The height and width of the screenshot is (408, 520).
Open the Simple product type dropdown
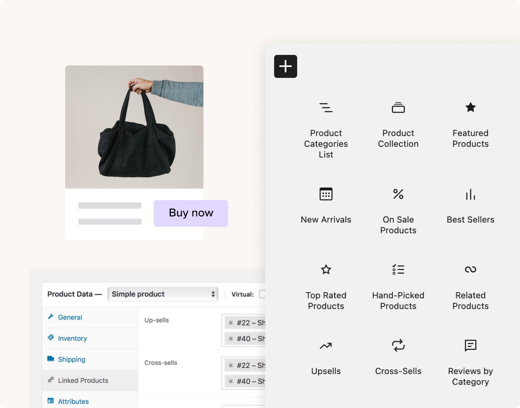[163, 294]
